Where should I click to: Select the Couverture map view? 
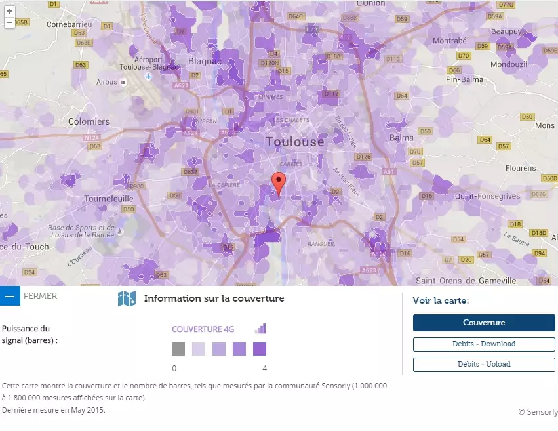click(484, 323)
